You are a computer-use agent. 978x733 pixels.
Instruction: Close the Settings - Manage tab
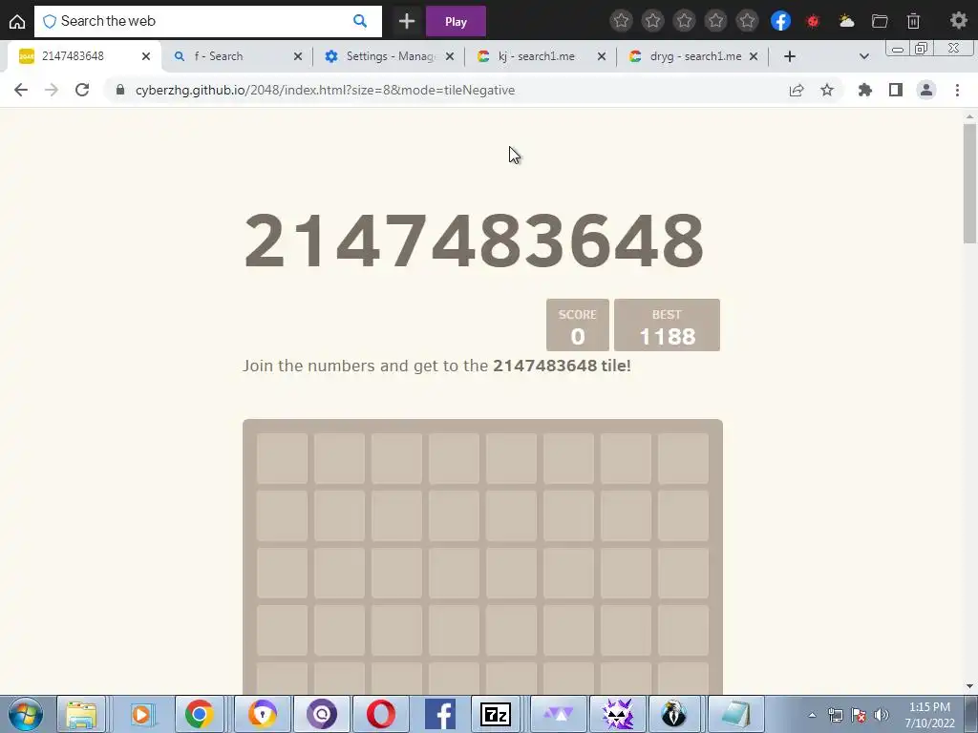pyautogui.click(x=450, y=56)
